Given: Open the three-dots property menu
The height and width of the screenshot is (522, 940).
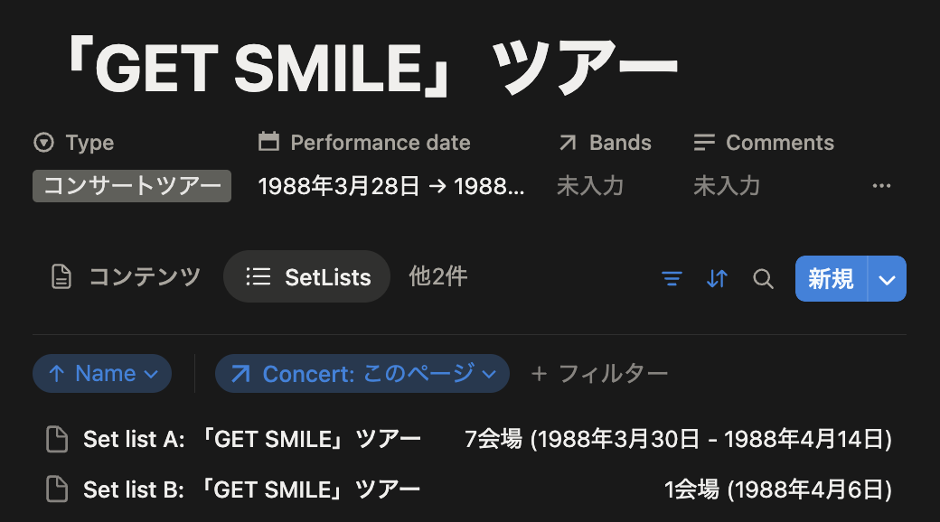Looking at the screenshot, I should (881, 186).
